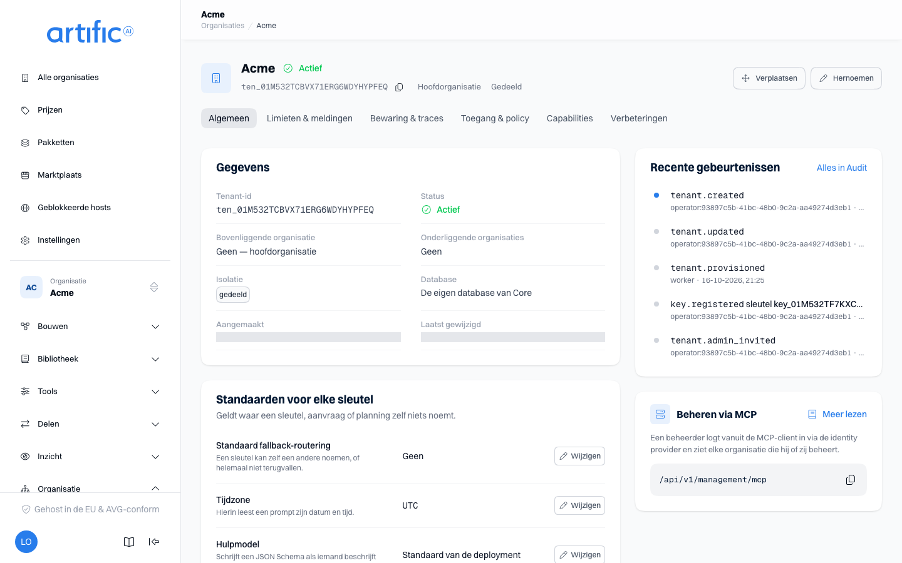The width and height of the screenshot is (902, 563).
Task: Click the LO user avatar
Action: pos(26,542)
